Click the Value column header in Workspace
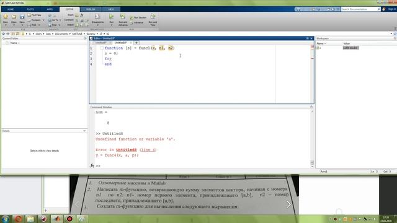The image size is (397, 223). [x=347, y=43]
